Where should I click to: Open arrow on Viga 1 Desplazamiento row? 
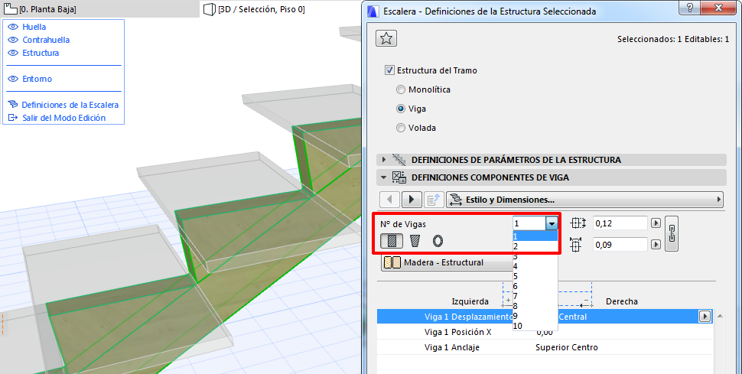tap(705, 317)
